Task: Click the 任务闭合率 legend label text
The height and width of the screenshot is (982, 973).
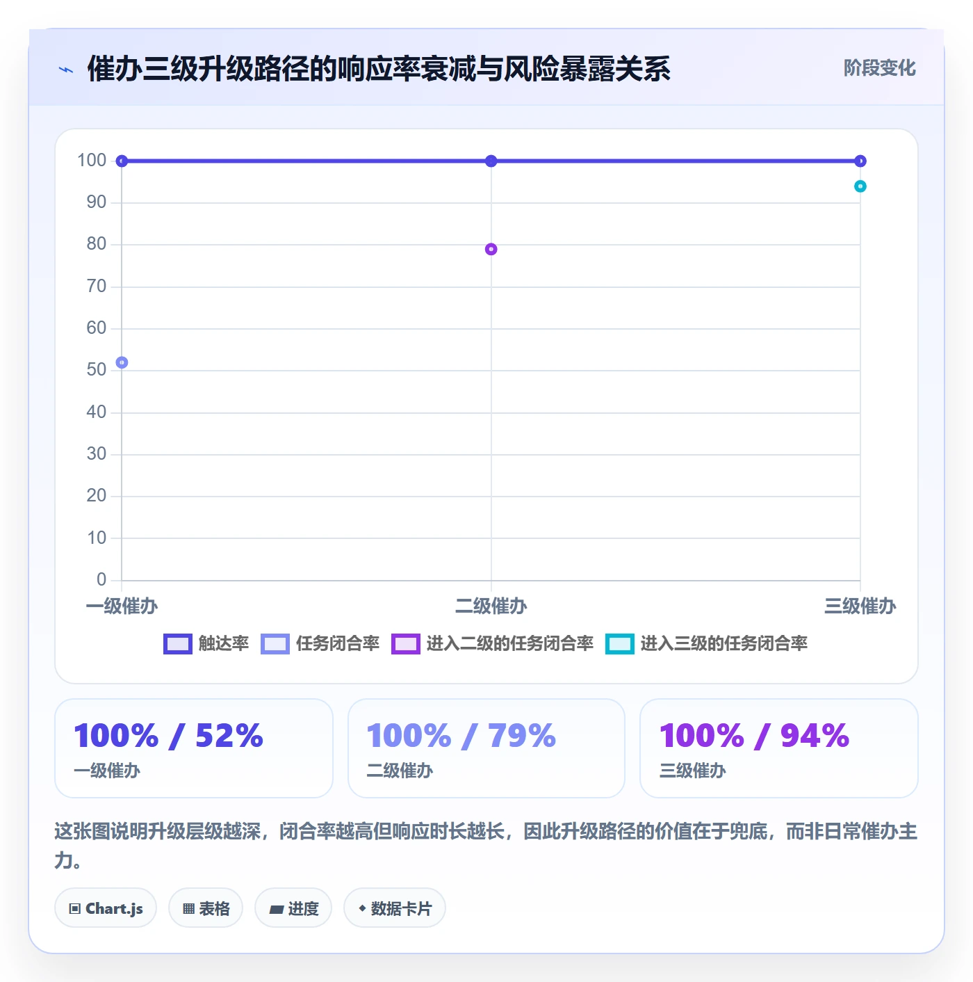Action: click(x=338, y=644)
